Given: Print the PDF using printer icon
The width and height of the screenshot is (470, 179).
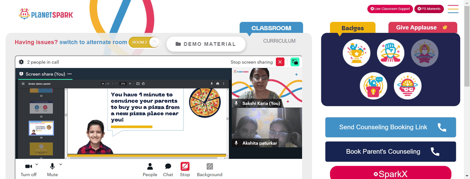Looking at the screenshot, I should (218, 84).
